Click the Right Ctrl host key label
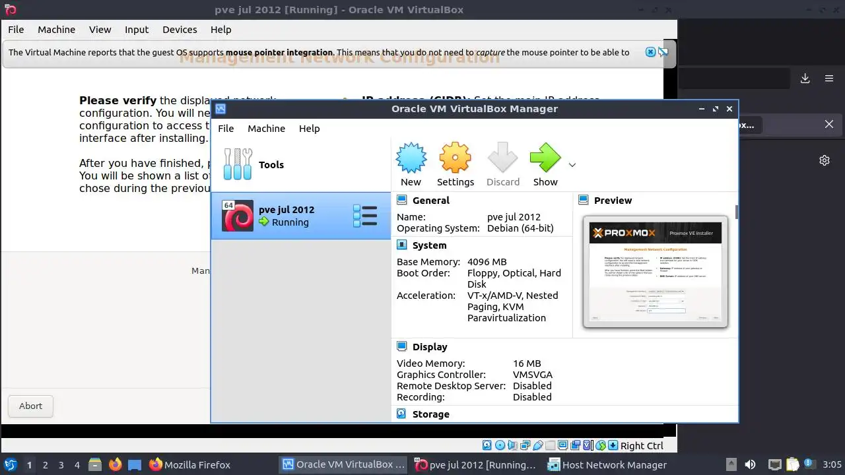The image size is (845, 475). click(x=642, y=446)
